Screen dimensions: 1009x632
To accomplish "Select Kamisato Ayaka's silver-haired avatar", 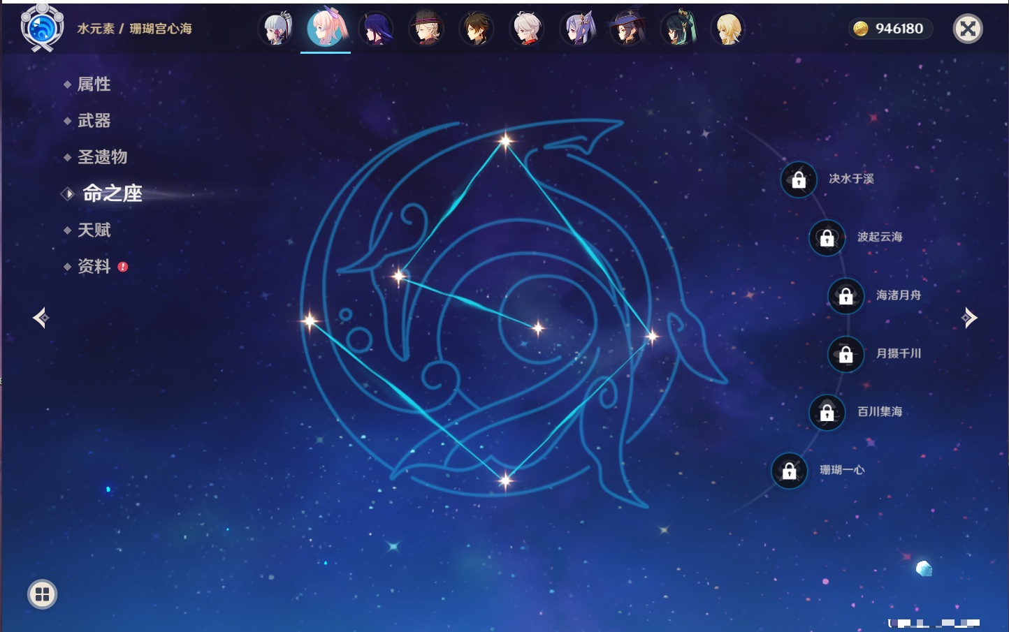I will tap(276, 29).
